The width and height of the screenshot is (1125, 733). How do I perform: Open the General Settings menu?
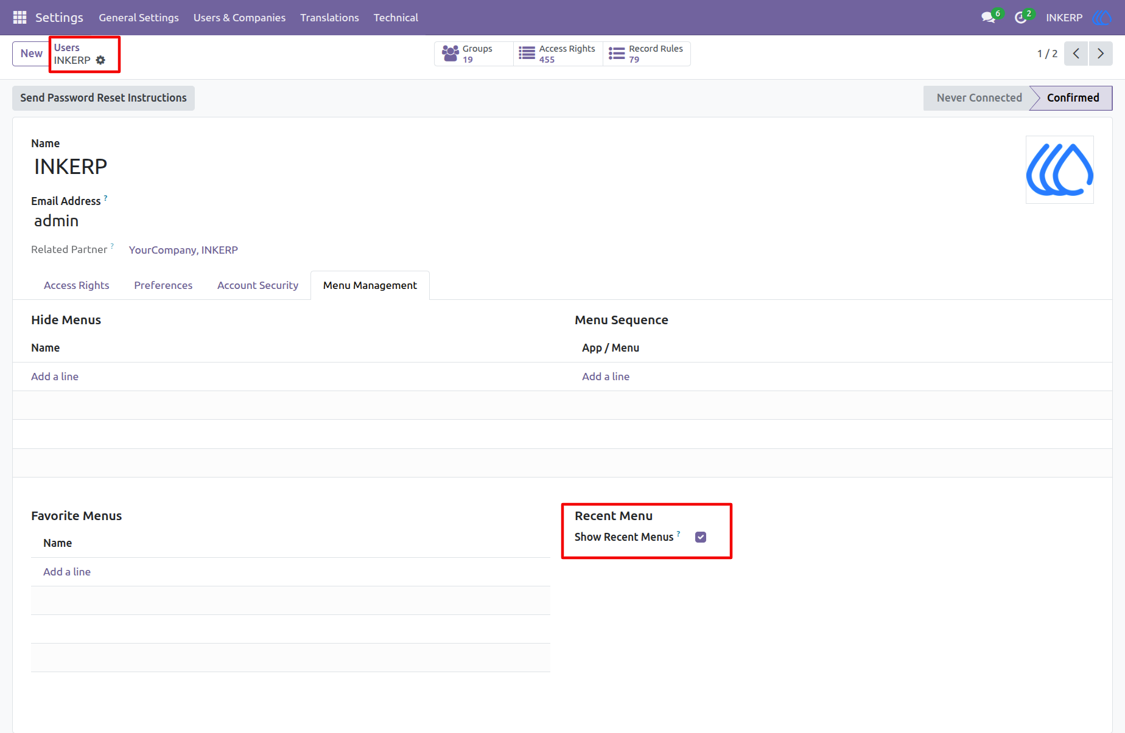coord(139,18)
